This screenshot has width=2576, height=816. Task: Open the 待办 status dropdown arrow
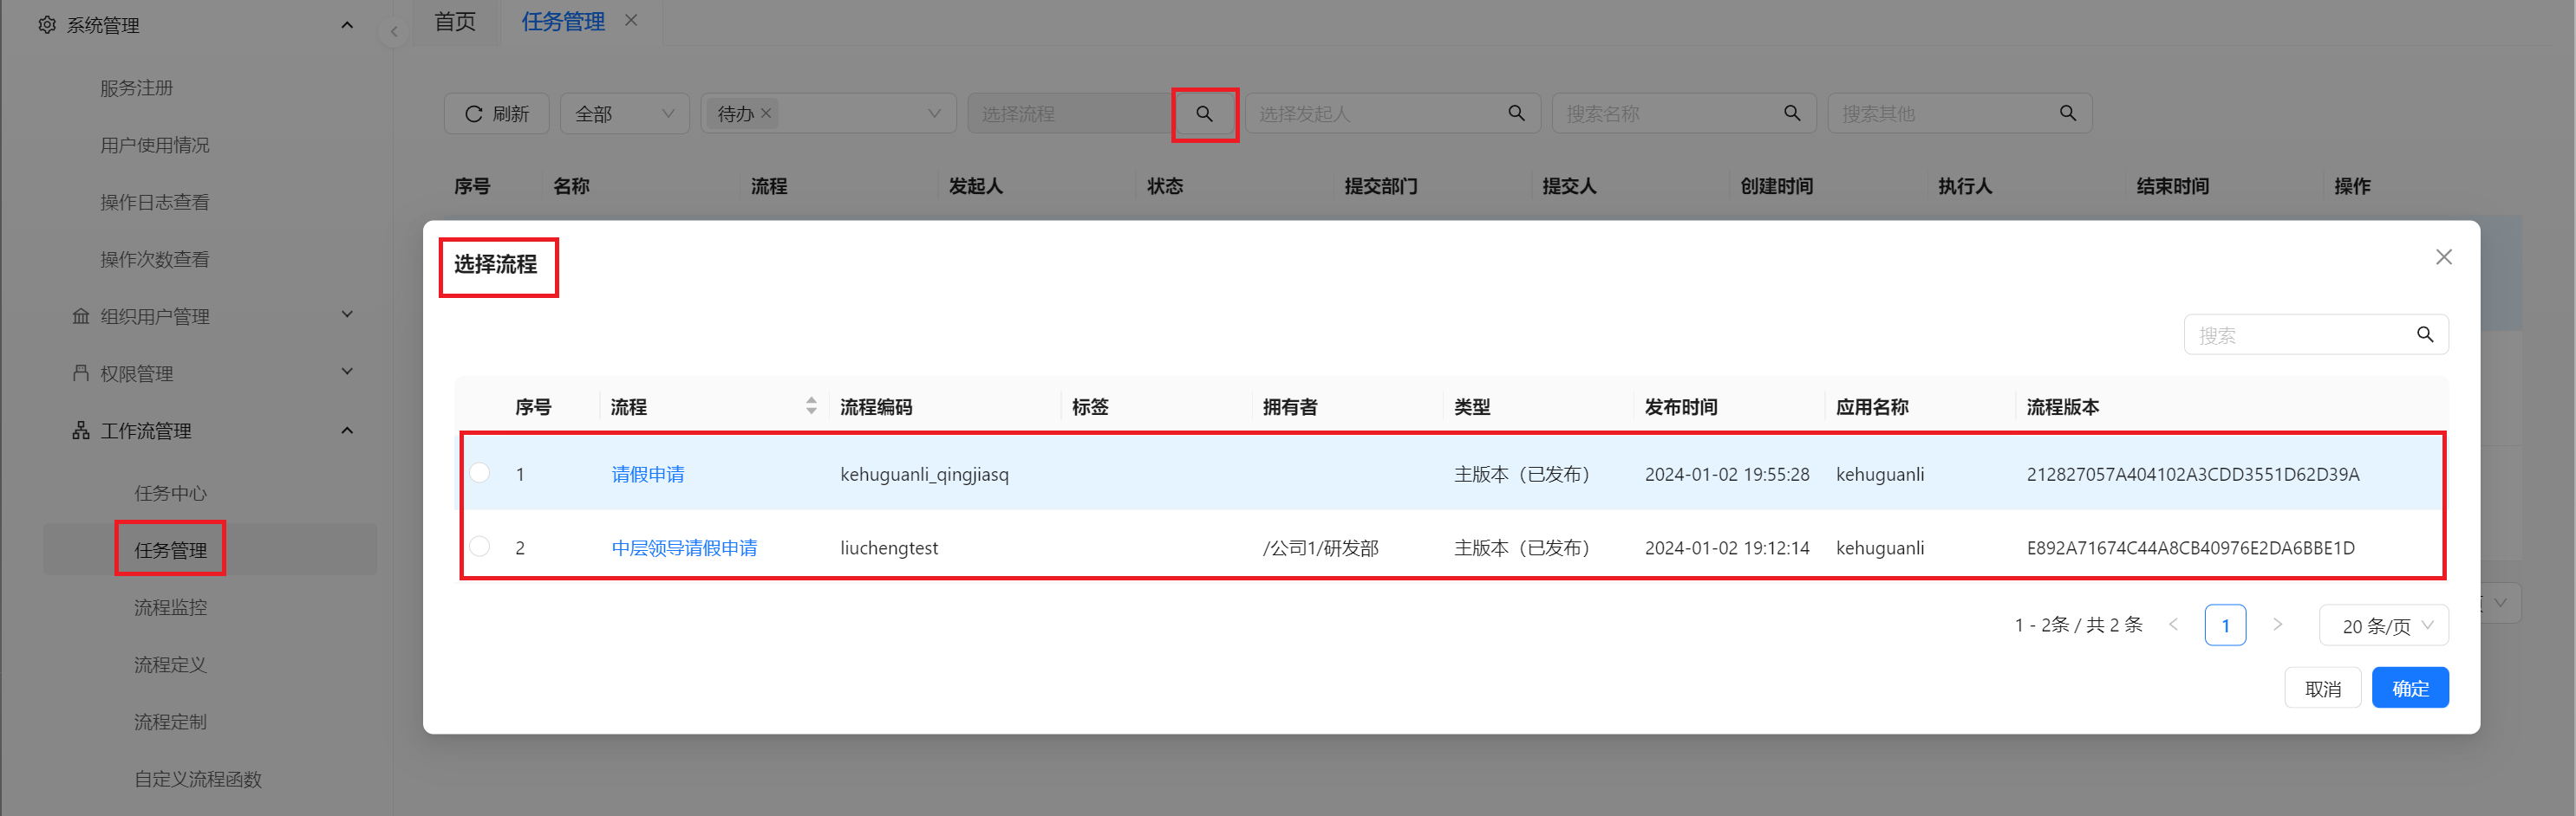(934, 113)
